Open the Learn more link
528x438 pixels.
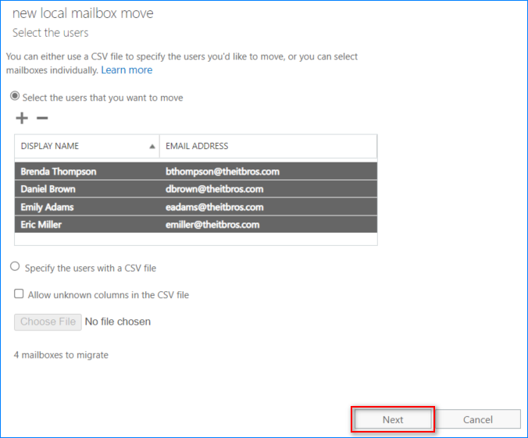click(127, 70)
